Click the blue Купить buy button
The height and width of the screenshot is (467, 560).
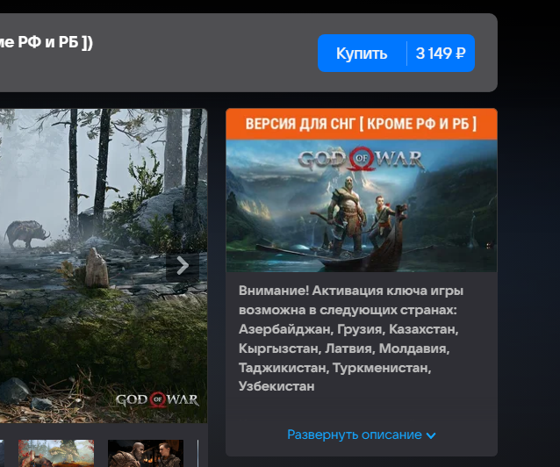396,54
